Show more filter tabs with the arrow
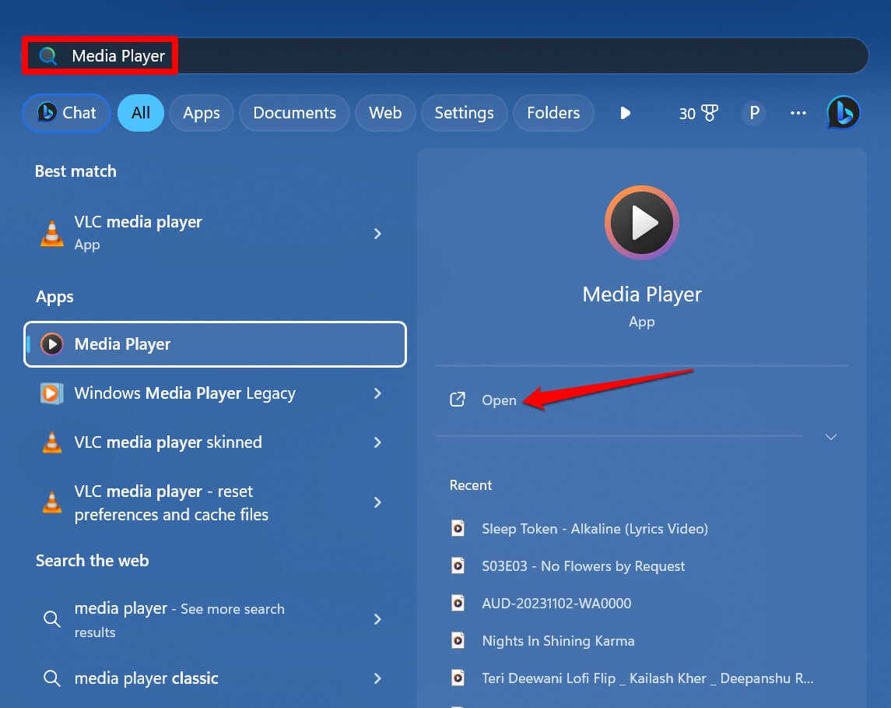891x708 pixels. point(625,113)
